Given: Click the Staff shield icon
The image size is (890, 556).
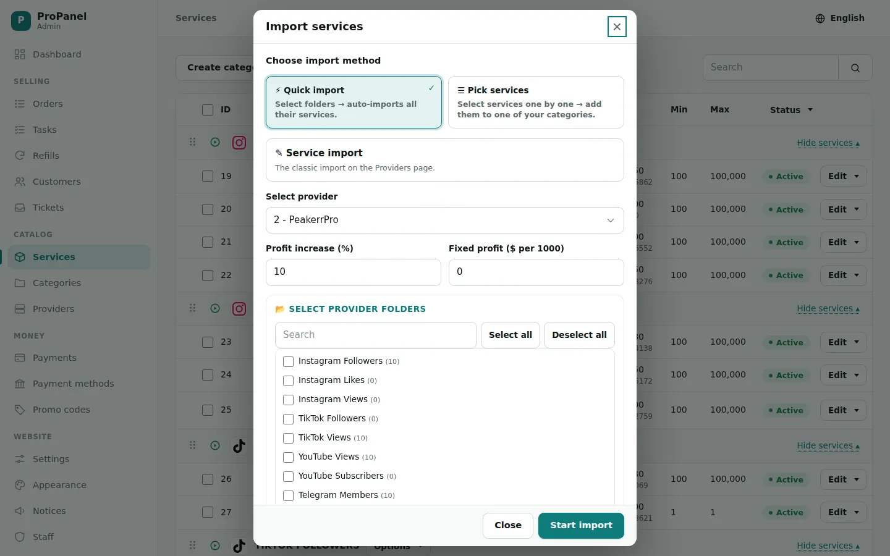Looking at the screenshot, I should pos(20,537).
